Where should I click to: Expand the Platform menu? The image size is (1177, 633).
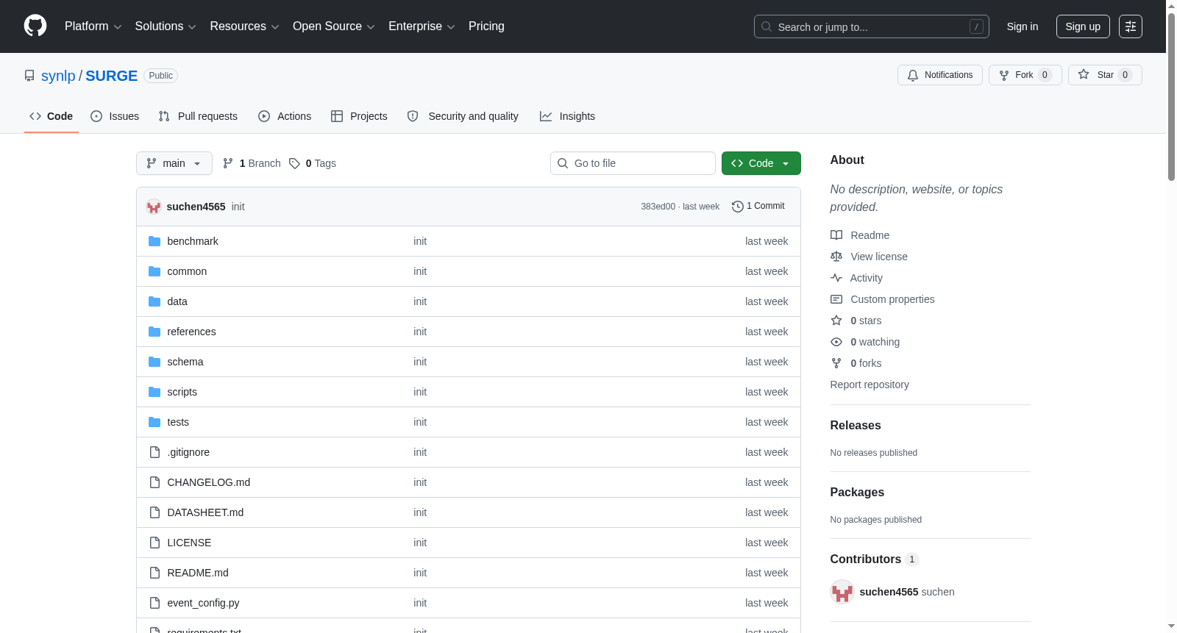pyautogui.click(x=93, y=26)
